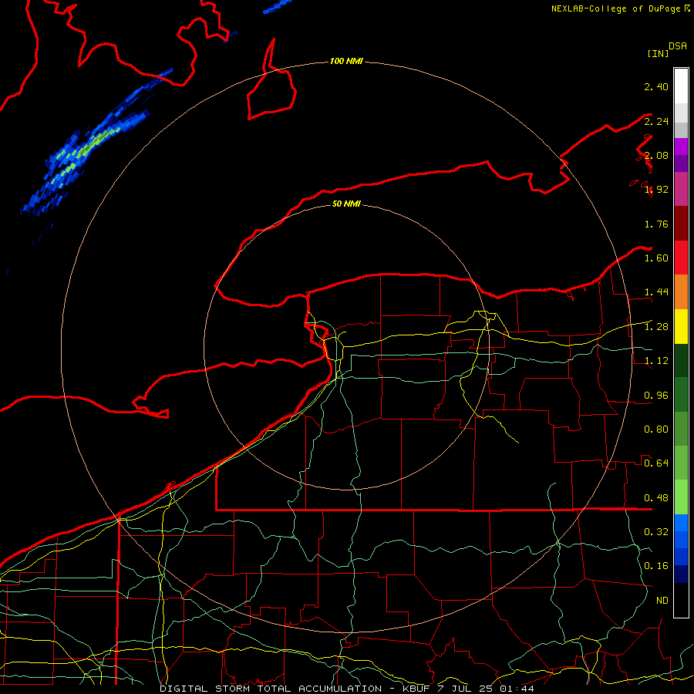Click the 1.12 legend value
The image size is (694, 694).
tap(656, 361)
